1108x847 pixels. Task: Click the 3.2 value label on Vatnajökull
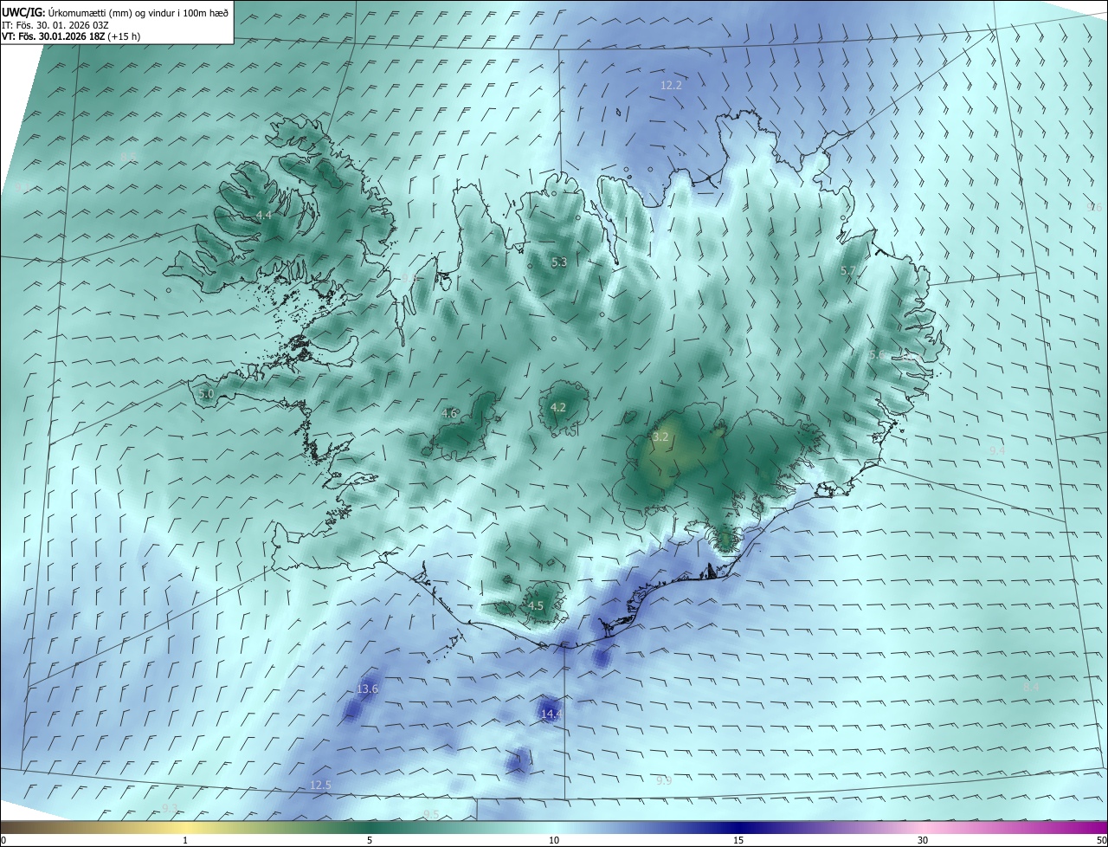pos(660,437)
